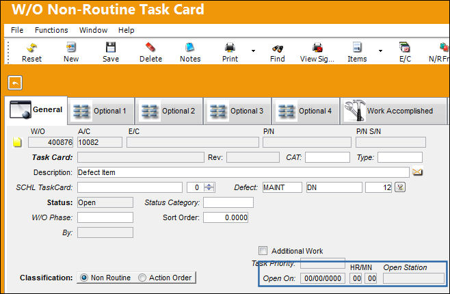
Task: Click the W/O field showing 400876
Action: click(51, 142)
